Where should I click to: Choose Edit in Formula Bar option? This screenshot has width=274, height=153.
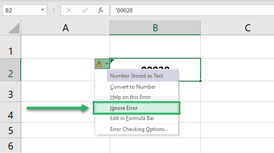pyautogui.click(x=132, y=118)
